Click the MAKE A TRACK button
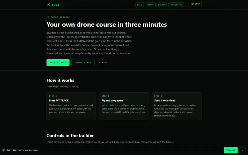This screenshot has width=248, height=155. pos(58,63)
